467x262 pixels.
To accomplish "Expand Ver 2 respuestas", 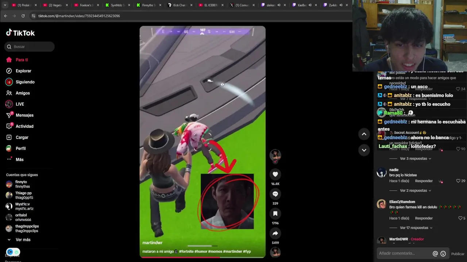I will 416,191.
